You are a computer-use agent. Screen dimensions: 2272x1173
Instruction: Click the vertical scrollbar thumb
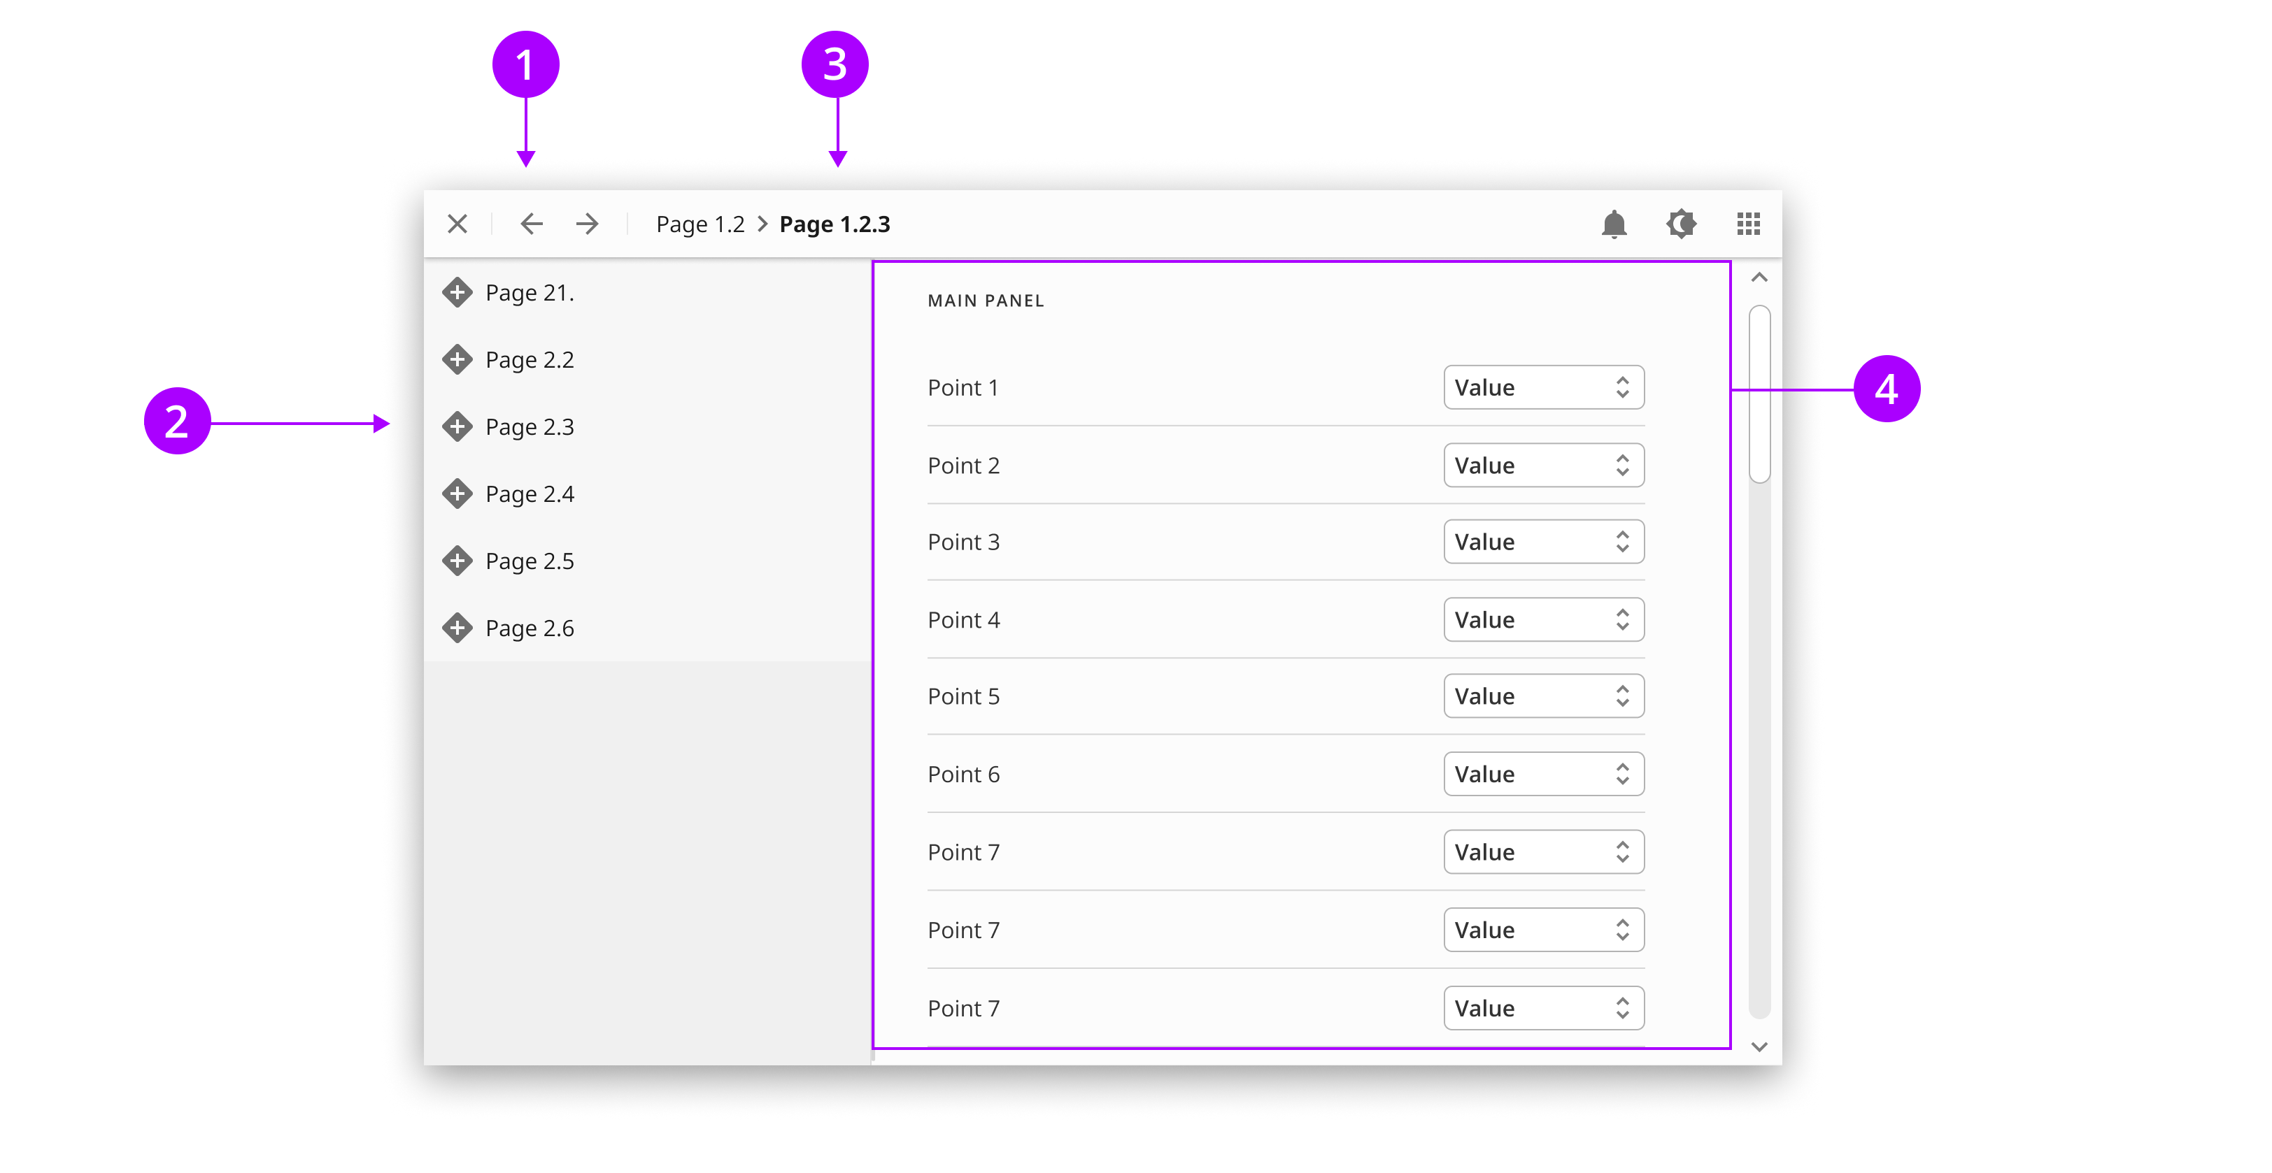click(x=1759, y=394)
